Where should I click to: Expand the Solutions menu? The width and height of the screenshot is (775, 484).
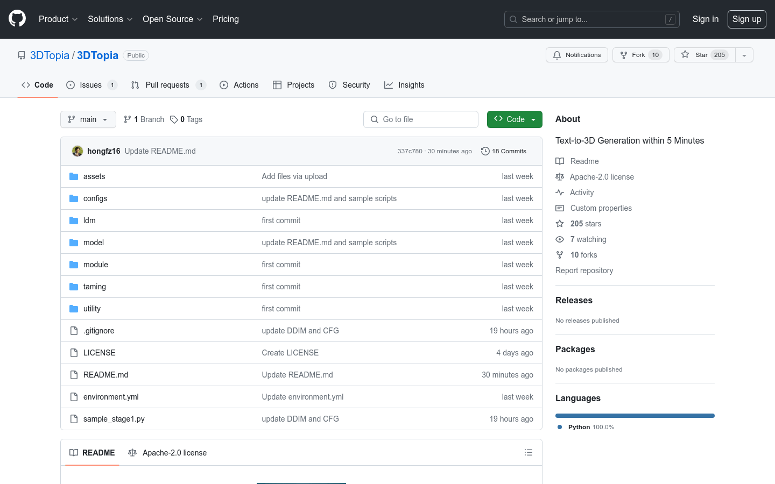[x=110, y=19]
